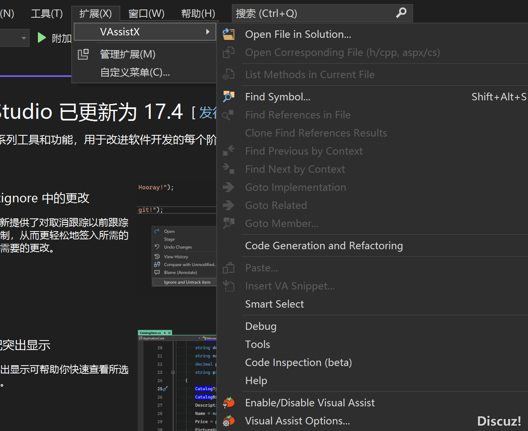Open the 窗口(W) menu
This screenshot has width=528, height=431.
146,14
